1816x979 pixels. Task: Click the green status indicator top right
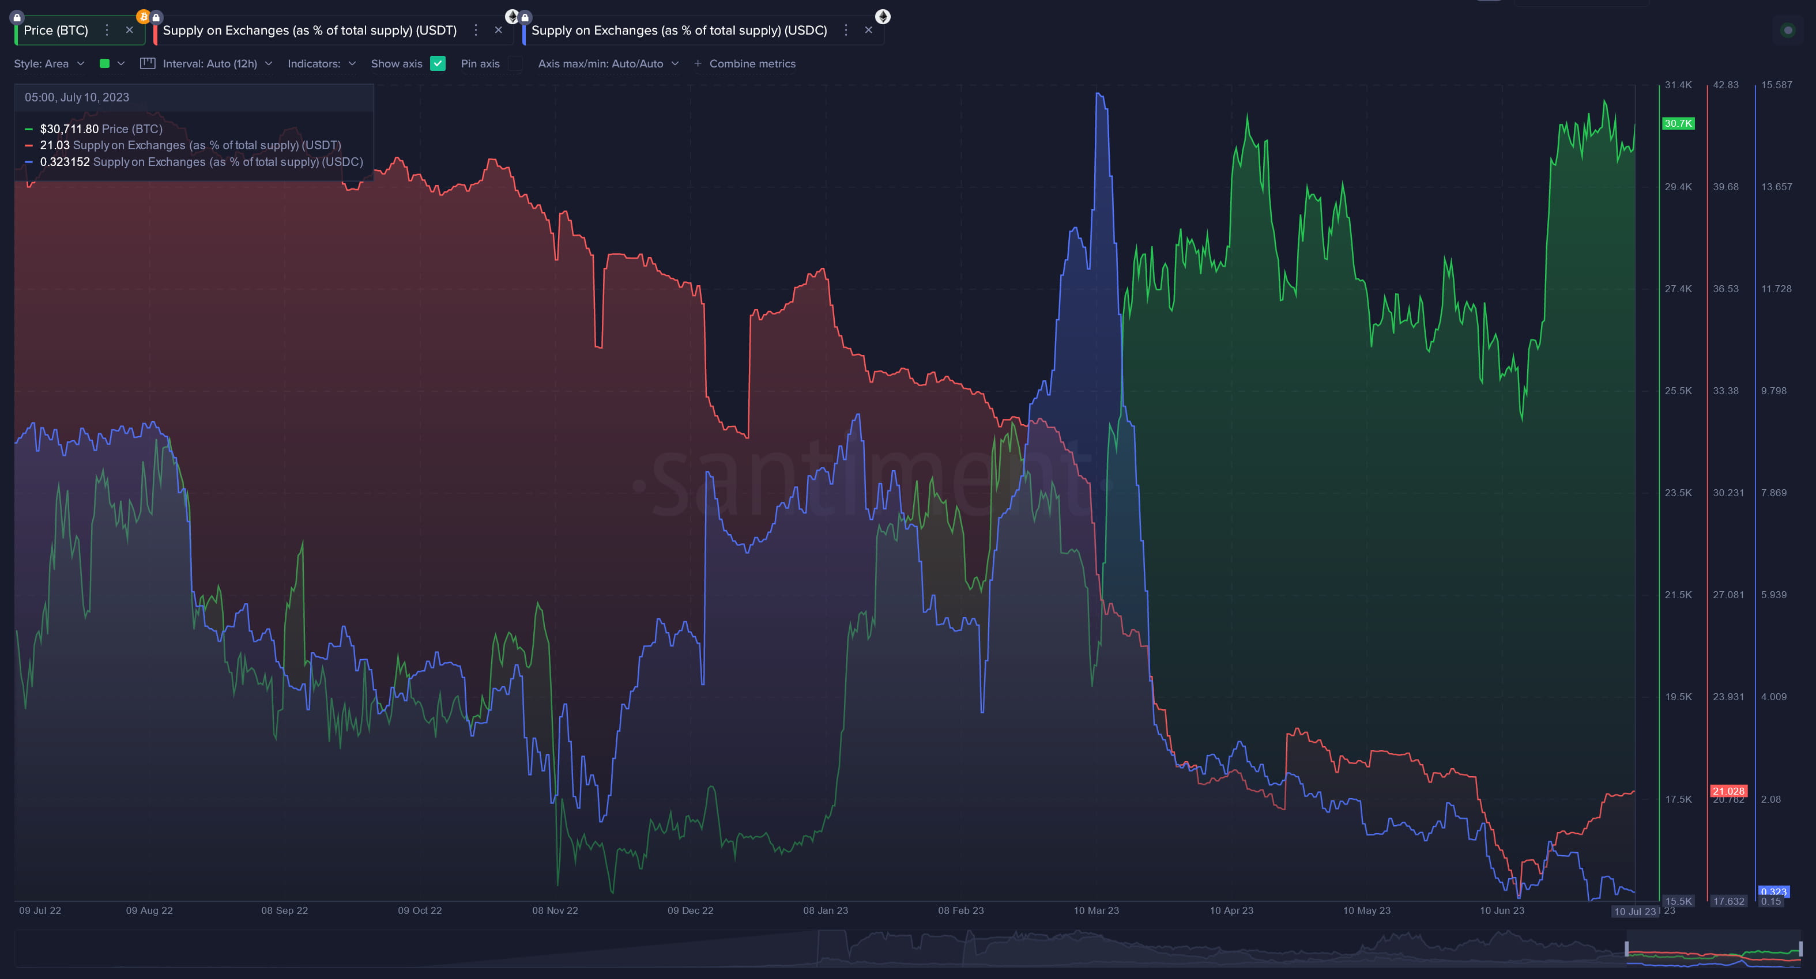coord(1787,31)
